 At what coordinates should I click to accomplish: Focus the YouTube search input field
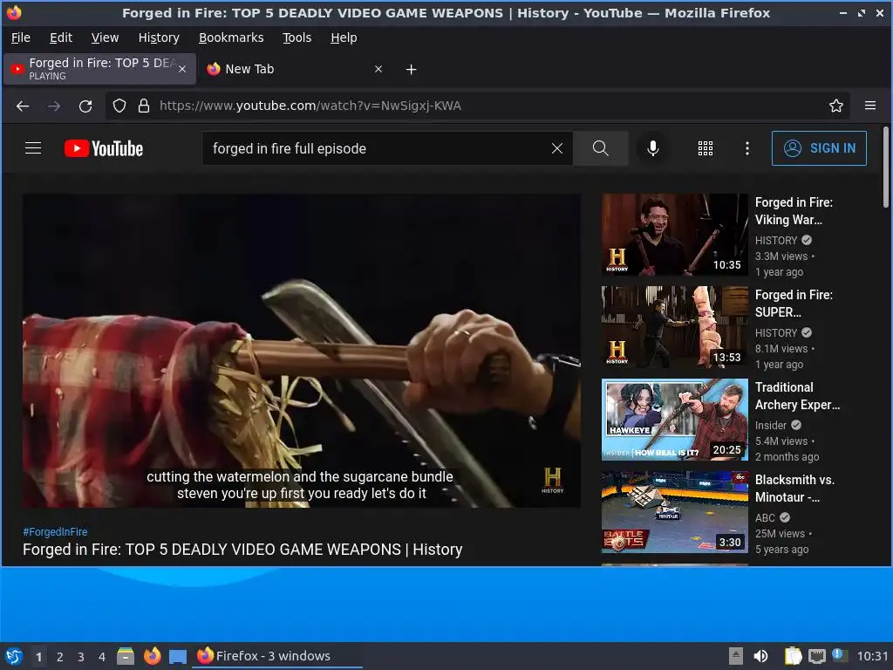click(x=376, y=148)
